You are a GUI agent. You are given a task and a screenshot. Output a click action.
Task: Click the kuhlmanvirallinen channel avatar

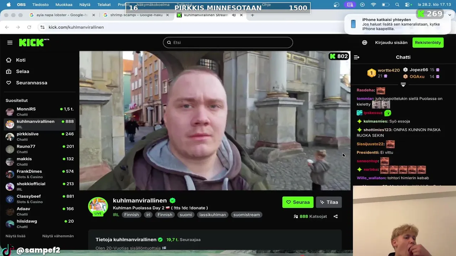98,207
